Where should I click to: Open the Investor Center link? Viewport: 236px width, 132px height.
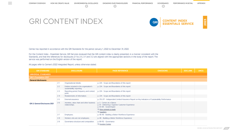click(105, 124)
